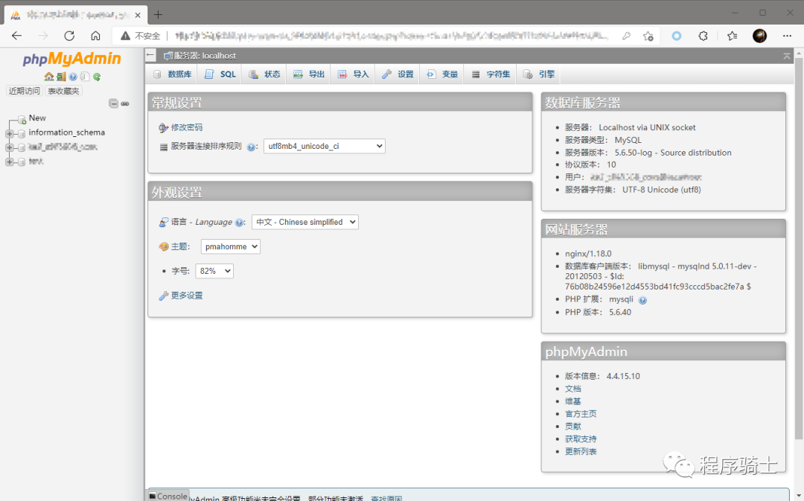Open the 字符集 tab
The width and height of the screenshot is (804, 501).
491,74
